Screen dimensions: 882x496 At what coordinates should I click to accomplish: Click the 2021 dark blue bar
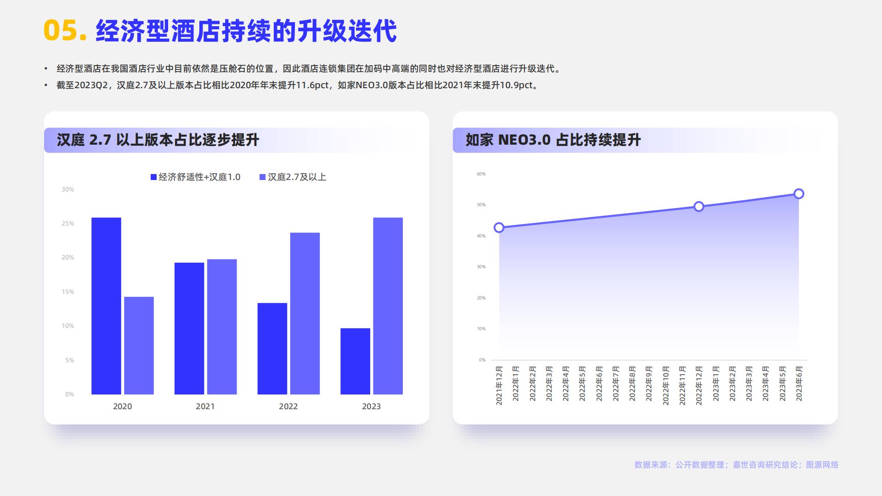[x=189, y=328]
